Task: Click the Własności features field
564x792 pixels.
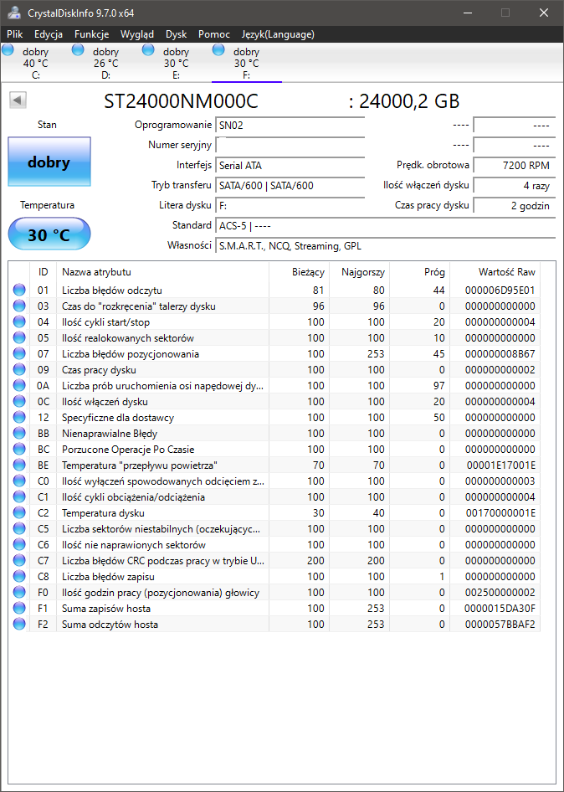Action: pos(385,246)
